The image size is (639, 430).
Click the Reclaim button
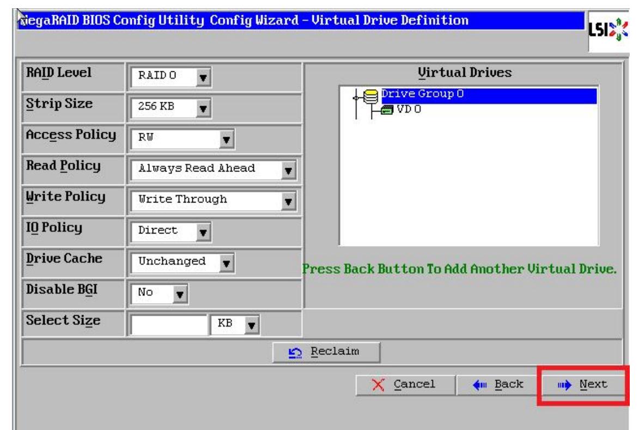pos(326,352)
